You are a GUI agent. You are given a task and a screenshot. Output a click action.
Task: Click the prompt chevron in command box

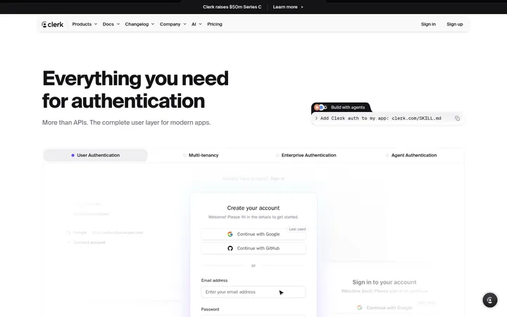(x=316, y=118)
